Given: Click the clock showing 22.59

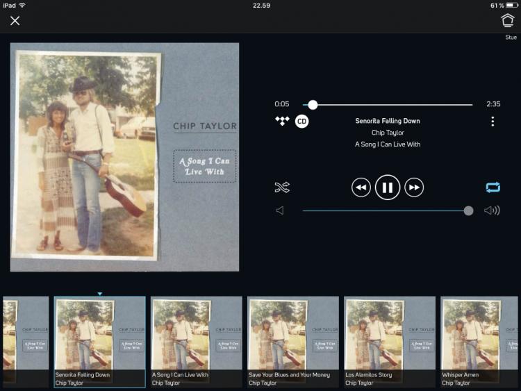Looking at the screenshot, I should (261, 6).
